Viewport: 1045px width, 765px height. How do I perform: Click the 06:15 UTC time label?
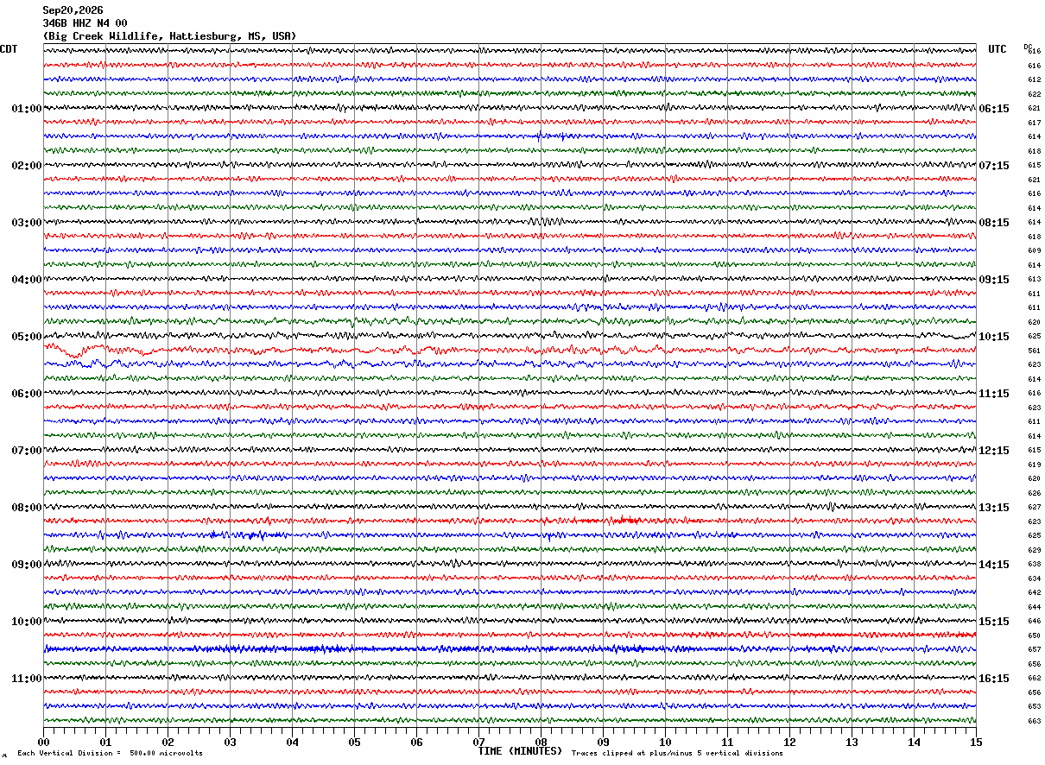994,109
